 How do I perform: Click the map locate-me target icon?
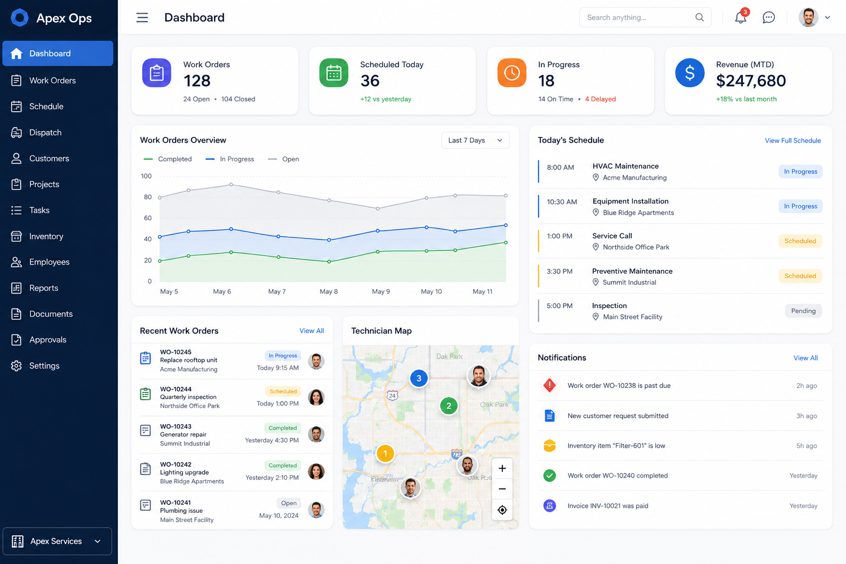(x=502, y=510)
